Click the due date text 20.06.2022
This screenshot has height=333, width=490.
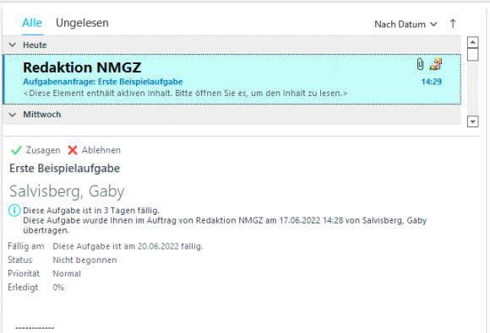click(x=158, y=246)
